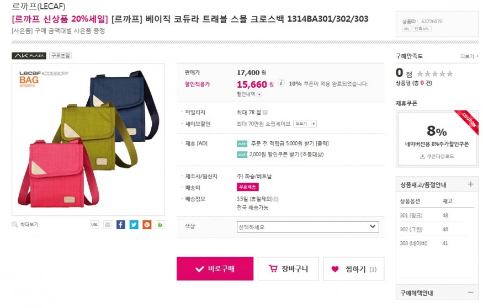This screenshot has height=308, width=483.
Task: Click the orange circular share icon
Action: coord(147,225)
